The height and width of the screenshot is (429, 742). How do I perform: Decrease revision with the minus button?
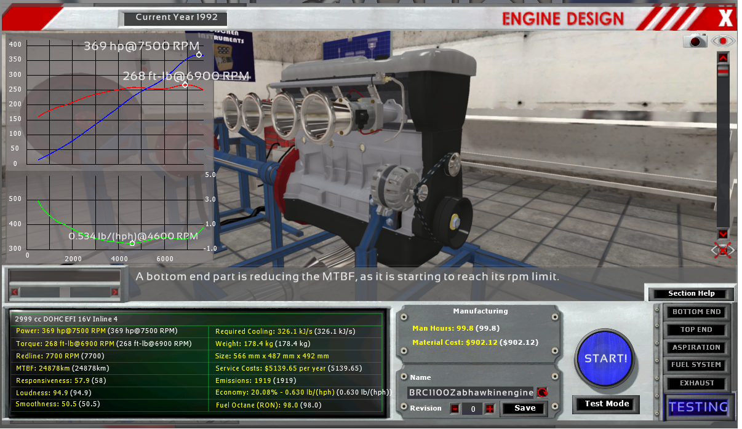pos(455,409)
